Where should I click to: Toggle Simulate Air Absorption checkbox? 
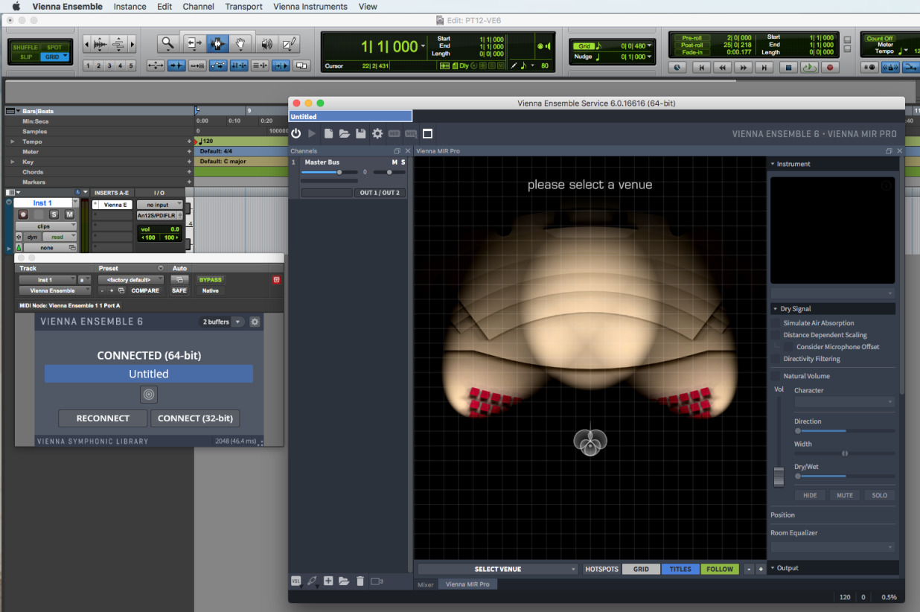[776, 323]
